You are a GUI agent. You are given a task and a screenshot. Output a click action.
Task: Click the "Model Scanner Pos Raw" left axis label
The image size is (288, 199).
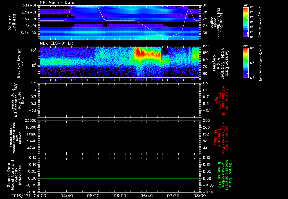[x=15, y=138]
